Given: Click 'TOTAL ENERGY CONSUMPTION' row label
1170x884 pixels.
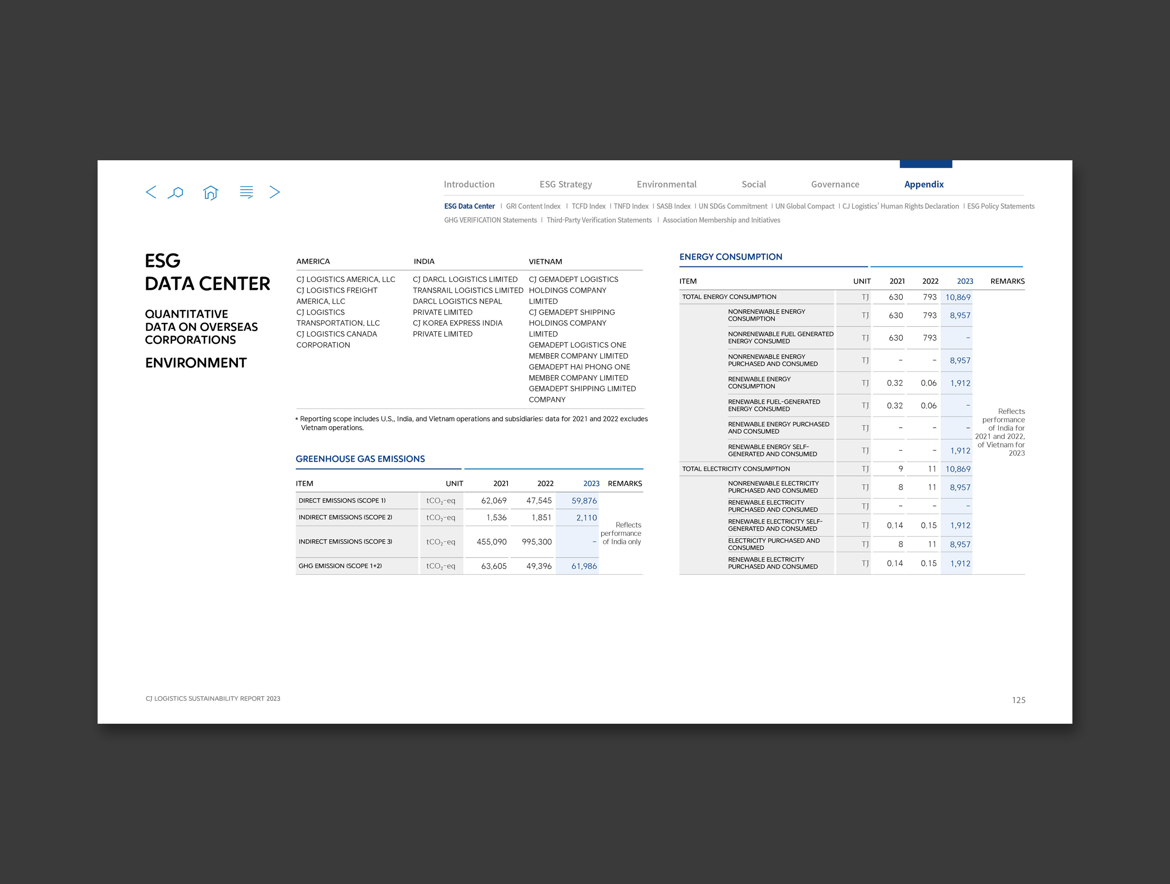Looking at the screenshot, I should coord(729,297).
